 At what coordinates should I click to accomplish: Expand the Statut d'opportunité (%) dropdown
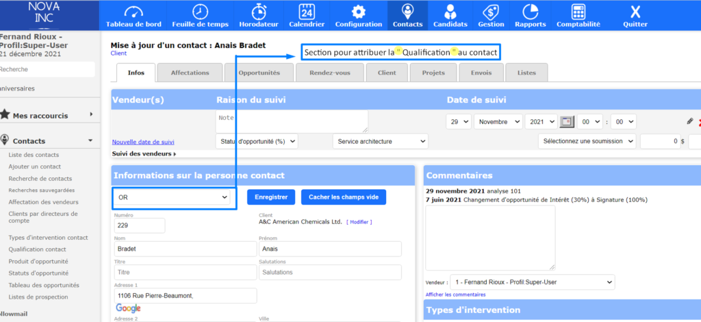(257, 141)
